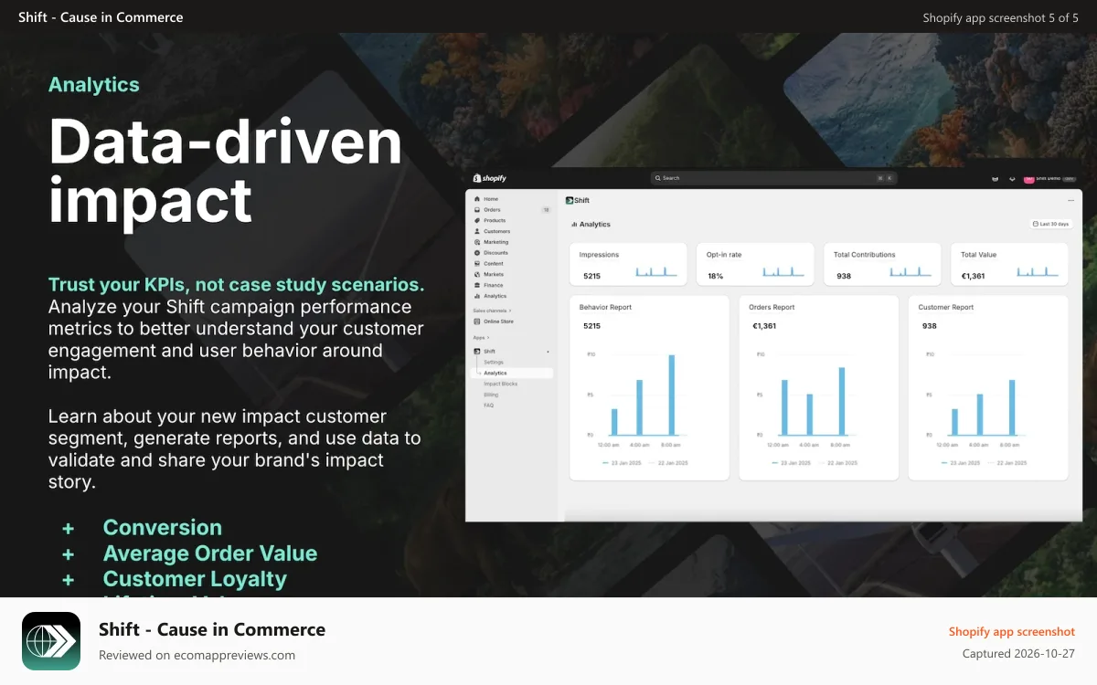Click the Markets globe icon in sidebar
Screen dimensions: 1097x685
click(476, 274)
